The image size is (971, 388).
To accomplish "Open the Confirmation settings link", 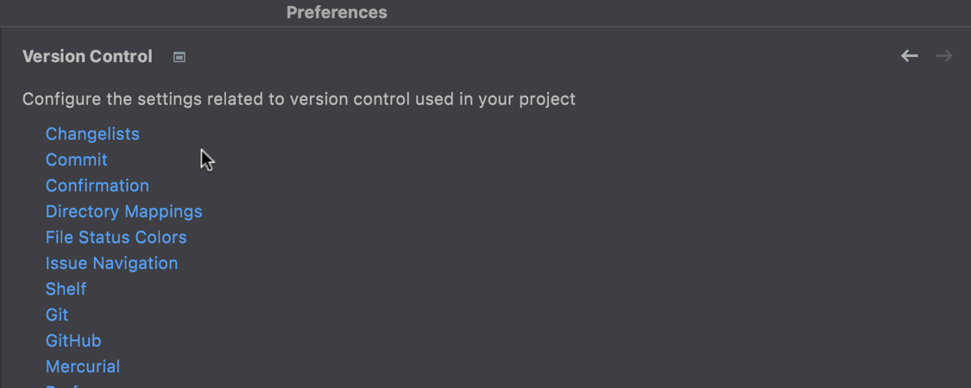I will tap(98, 185).
